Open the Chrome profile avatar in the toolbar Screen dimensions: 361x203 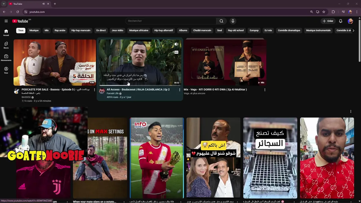350,12
